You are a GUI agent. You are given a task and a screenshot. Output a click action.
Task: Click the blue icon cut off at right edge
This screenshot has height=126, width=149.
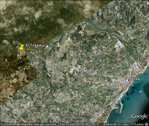tap(148, 60)
